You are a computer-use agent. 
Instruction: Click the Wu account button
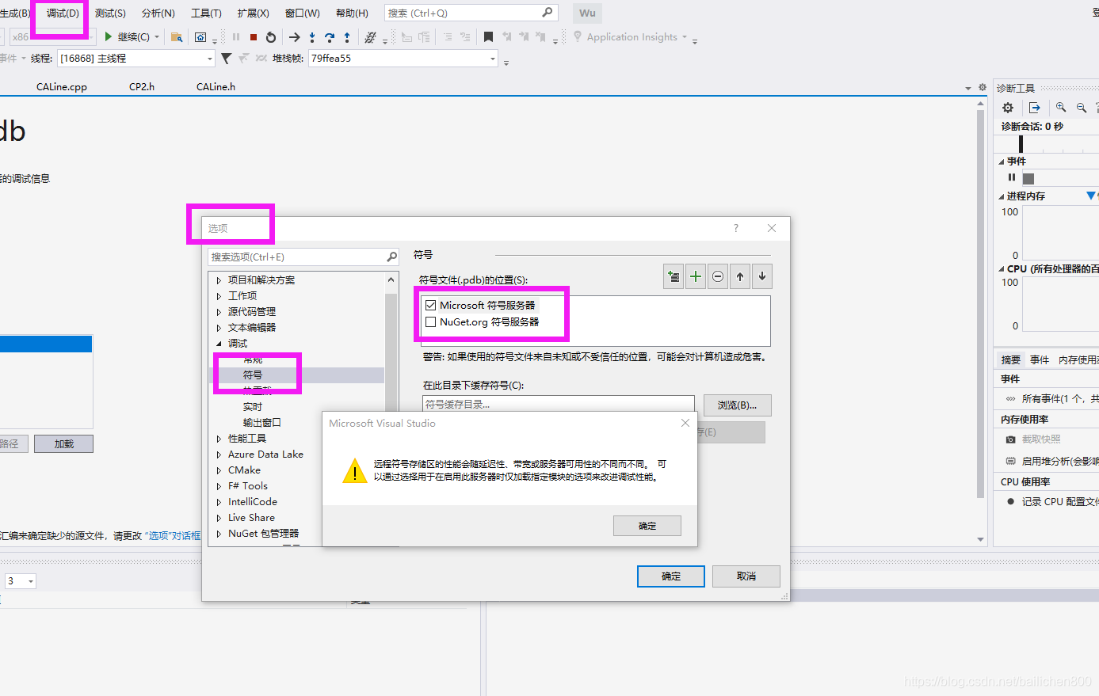point(587,13)
